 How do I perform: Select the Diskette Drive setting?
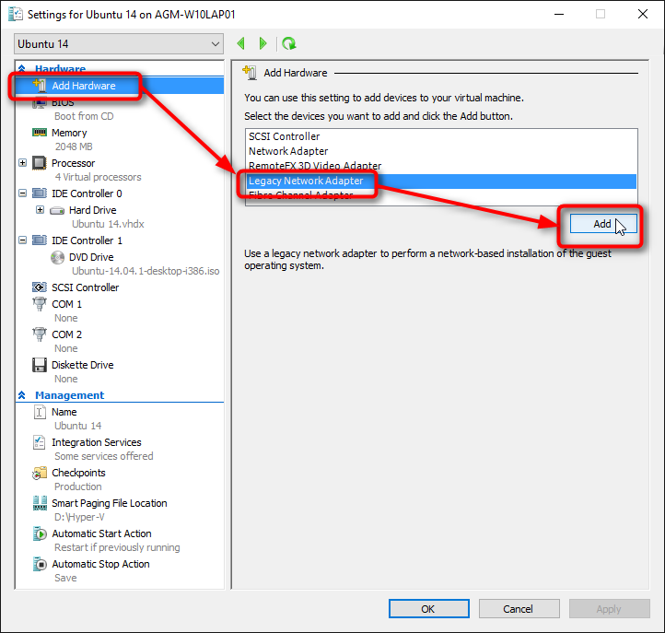(83, 365)
